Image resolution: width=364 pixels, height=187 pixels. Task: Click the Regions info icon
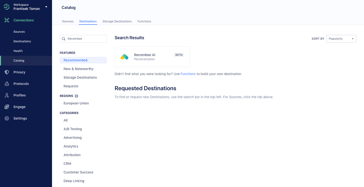tap(76, 96)
